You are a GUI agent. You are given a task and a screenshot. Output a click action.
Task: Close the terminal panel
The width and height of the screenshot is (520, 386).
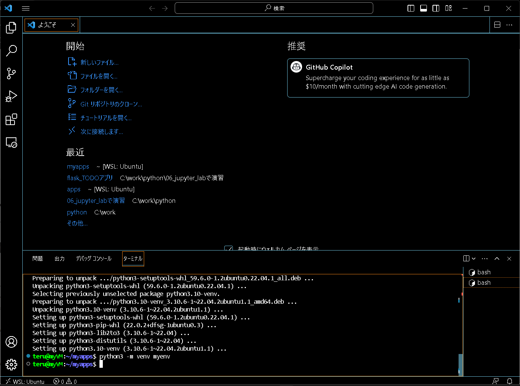(509, 258)
